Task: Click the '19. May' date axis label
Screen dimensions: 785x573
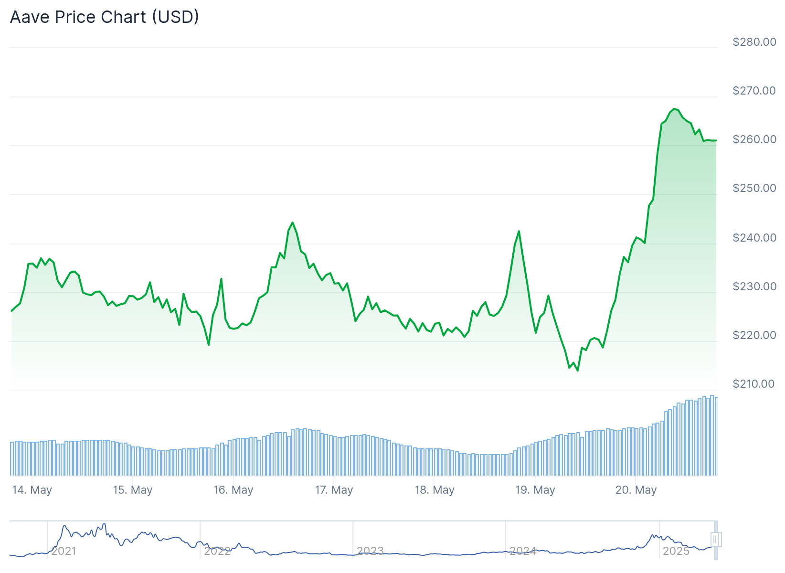Action: (535, 490)
